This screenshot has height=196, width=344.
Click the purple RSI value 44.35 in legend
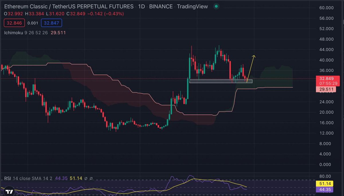pos(61,178)
